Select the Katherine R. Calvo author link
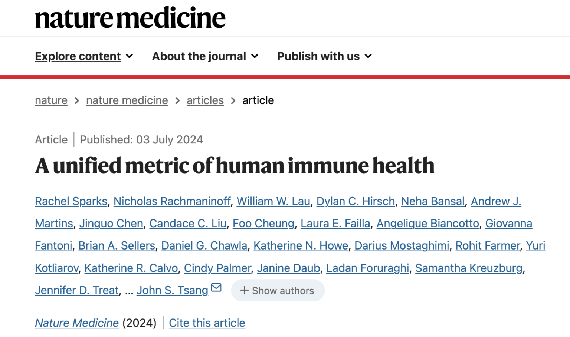 pos(131,268)
